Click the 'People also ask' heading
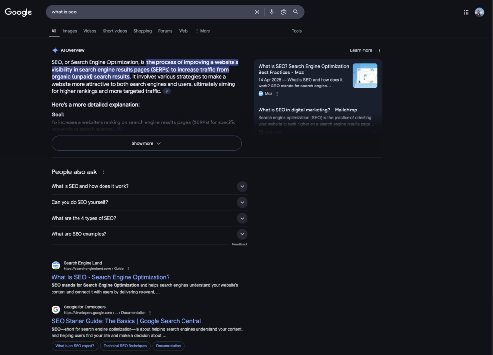This screenshot has height=355, width=493. pyautogui.click(x=74, y=172)
